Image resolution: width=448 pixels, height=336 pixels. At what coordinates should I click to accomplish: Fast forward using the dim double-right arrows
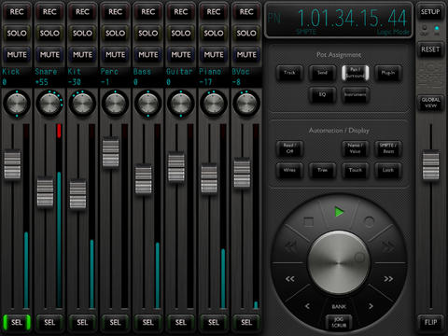point(388,247)
